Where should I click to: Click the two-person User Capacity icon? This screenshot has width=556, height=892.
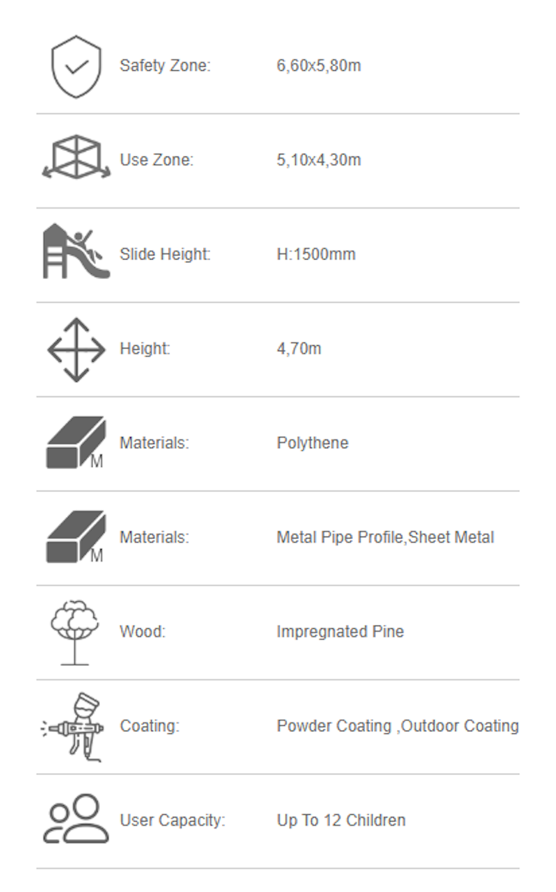pyautogui.click(x=76, y=820)
